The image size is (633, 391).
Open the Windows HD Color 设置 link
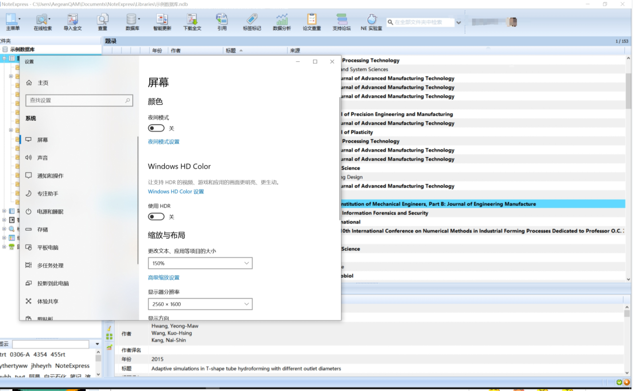(176, 192)
